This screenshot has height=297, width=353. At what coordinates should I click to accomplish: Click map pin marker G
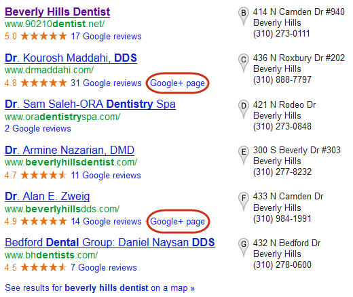click(244, 248)
